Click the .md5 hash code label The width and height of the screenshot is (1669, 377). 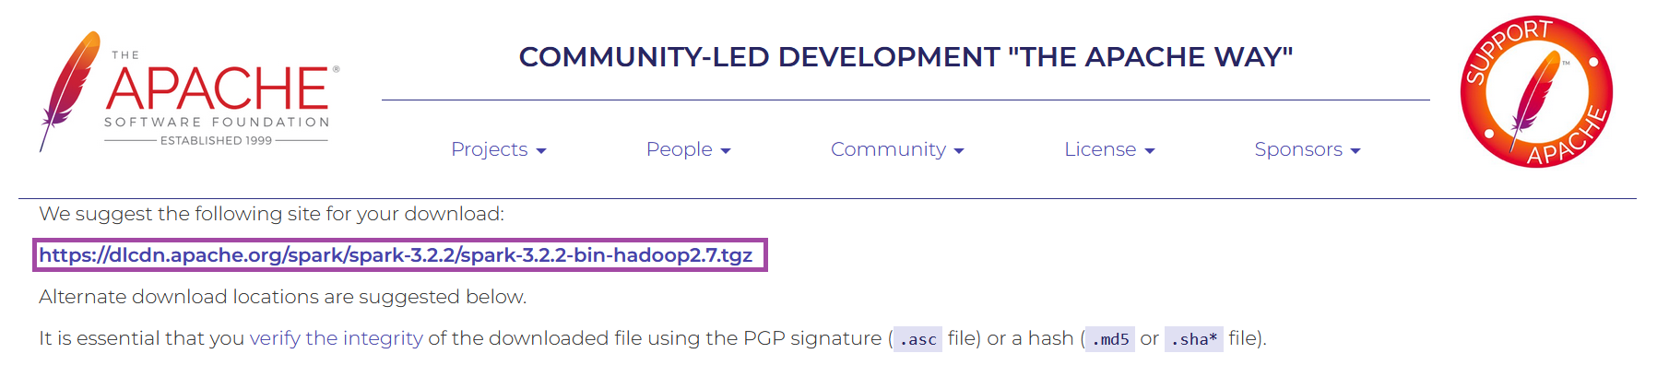point(1110,339)
